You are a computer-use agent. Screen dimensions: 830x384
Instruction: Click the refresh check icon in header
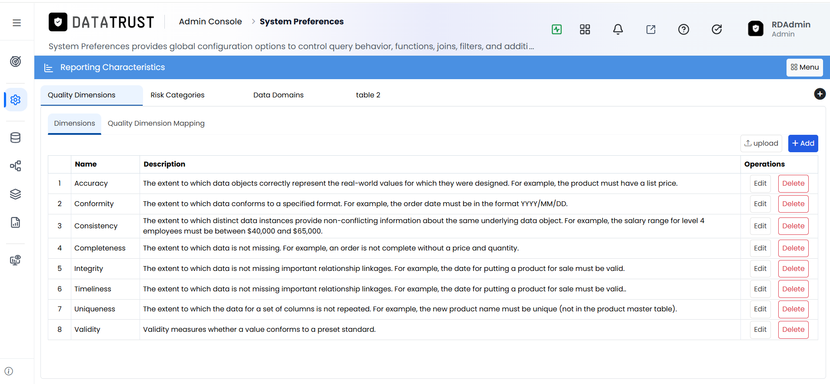click(x=717, y=30)
